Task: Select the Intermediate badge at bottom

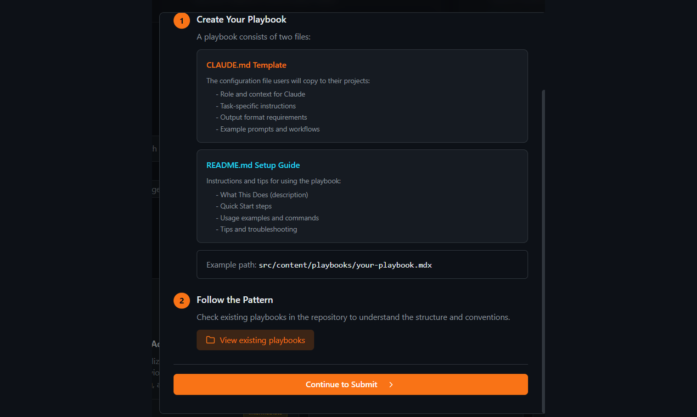Action: [265, 415]
